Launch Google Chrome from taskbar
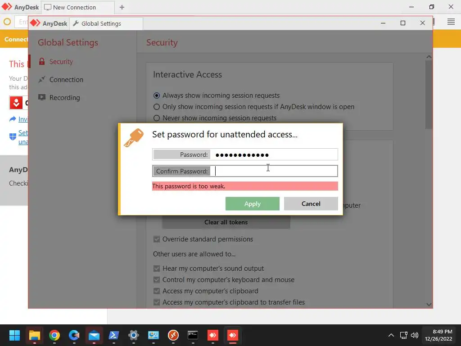The image size is (461, 346). [54, 335]
